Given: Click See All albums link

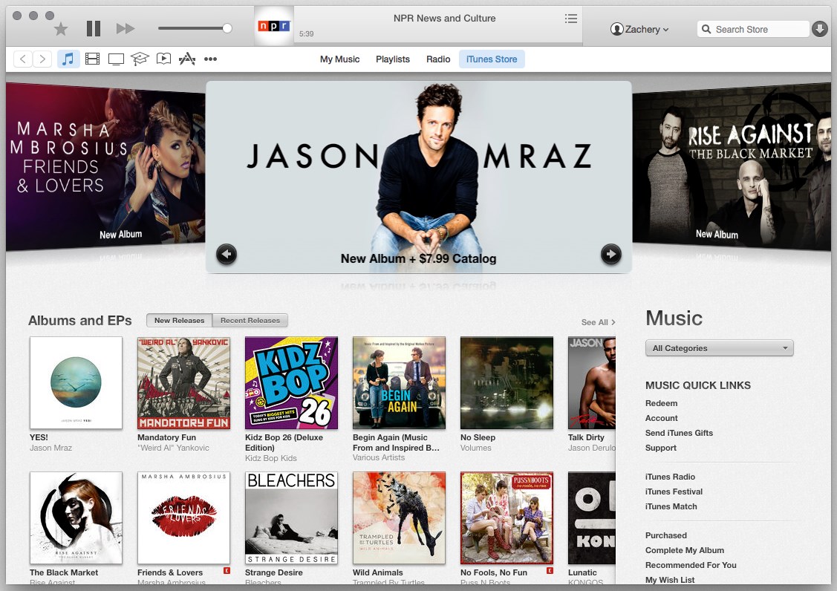Looking at the screenshot, I should click(598, 322).
